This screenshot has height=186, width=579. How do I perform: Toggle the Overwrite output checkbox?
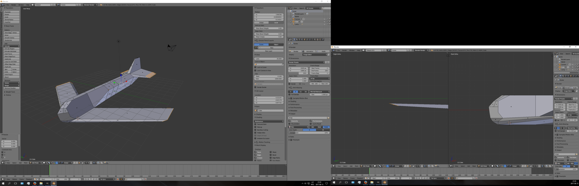click(290, 121)
